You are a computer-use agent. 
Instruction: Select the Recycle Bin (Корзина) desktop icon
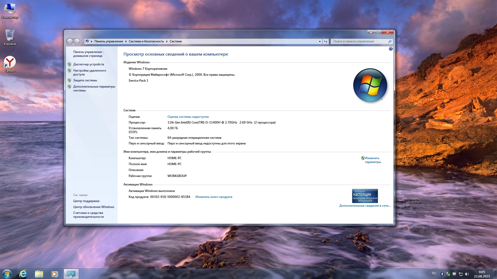click(10, 36)
